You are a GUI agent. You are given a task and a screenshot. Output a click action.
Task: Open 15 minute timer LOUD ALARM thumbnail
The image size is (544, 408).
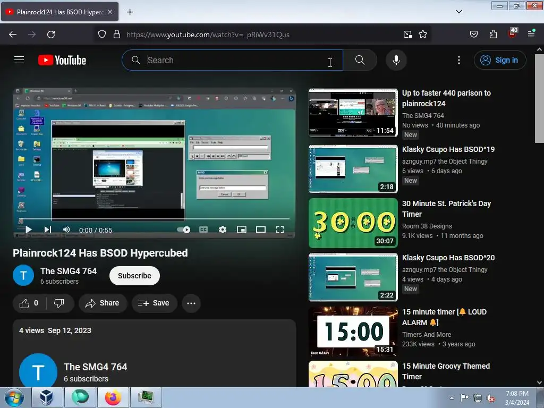[353, 331]
